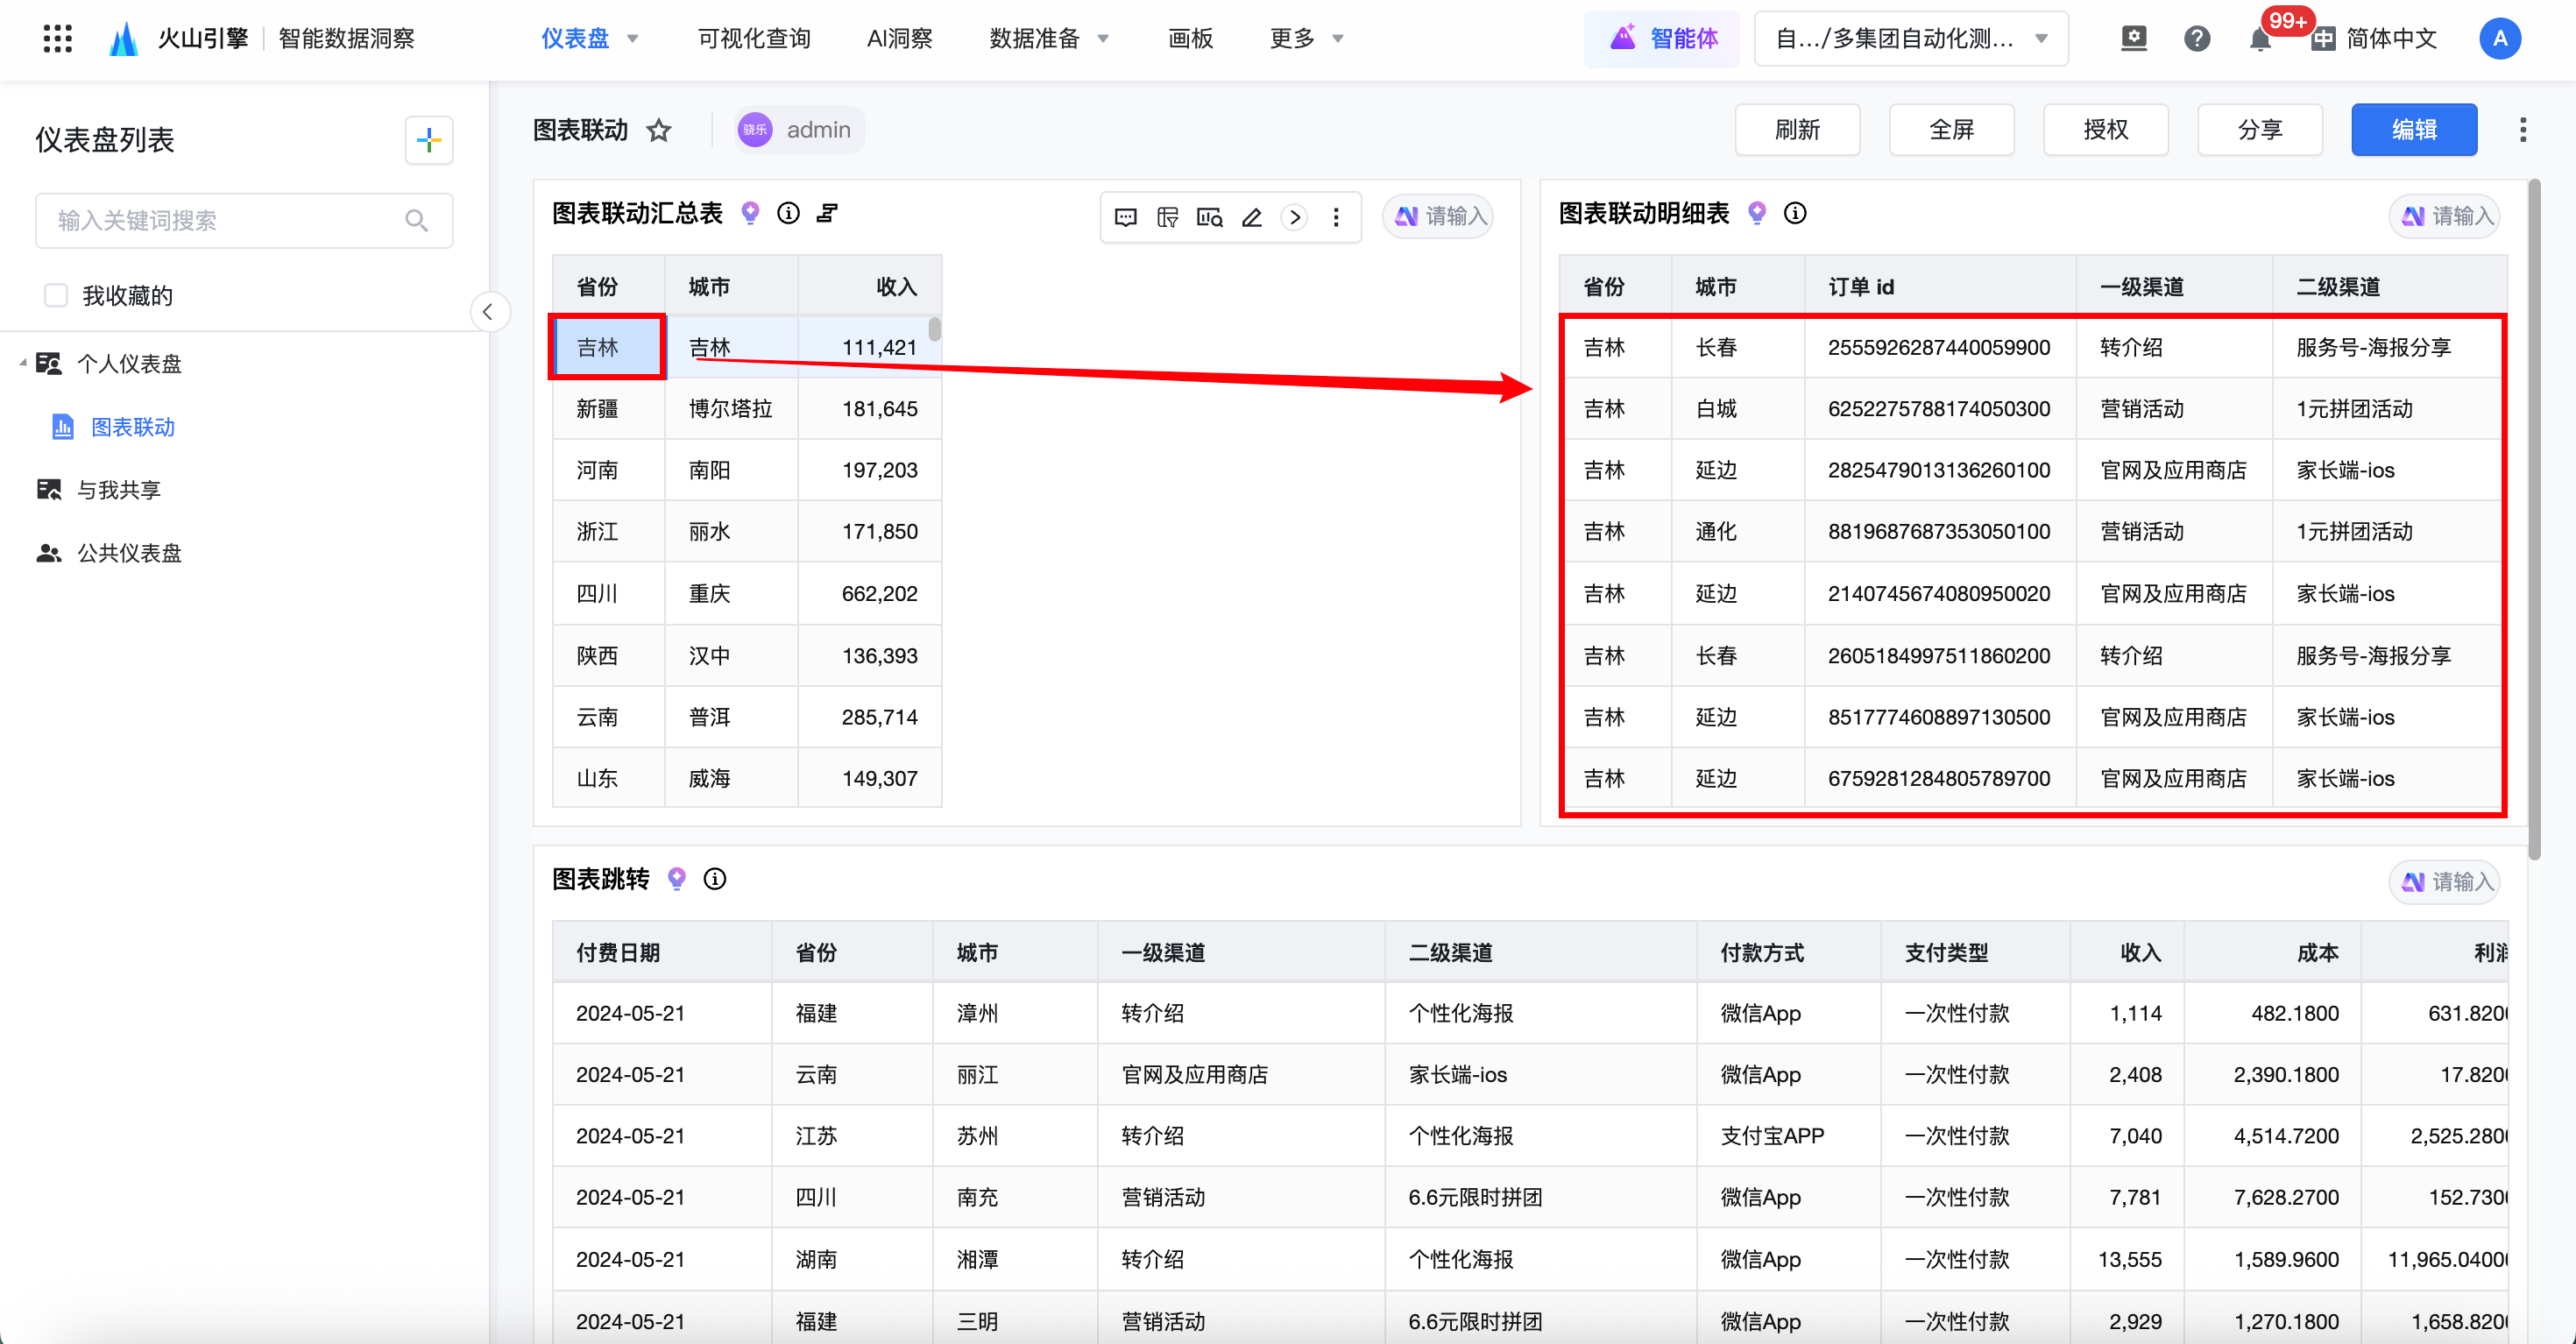Open the app grid launcher icon

click(x=58, y=39)
